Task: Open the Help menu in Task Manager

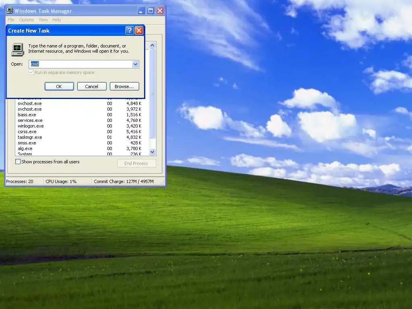Action: pyautogui.click(x=56, y=20)
